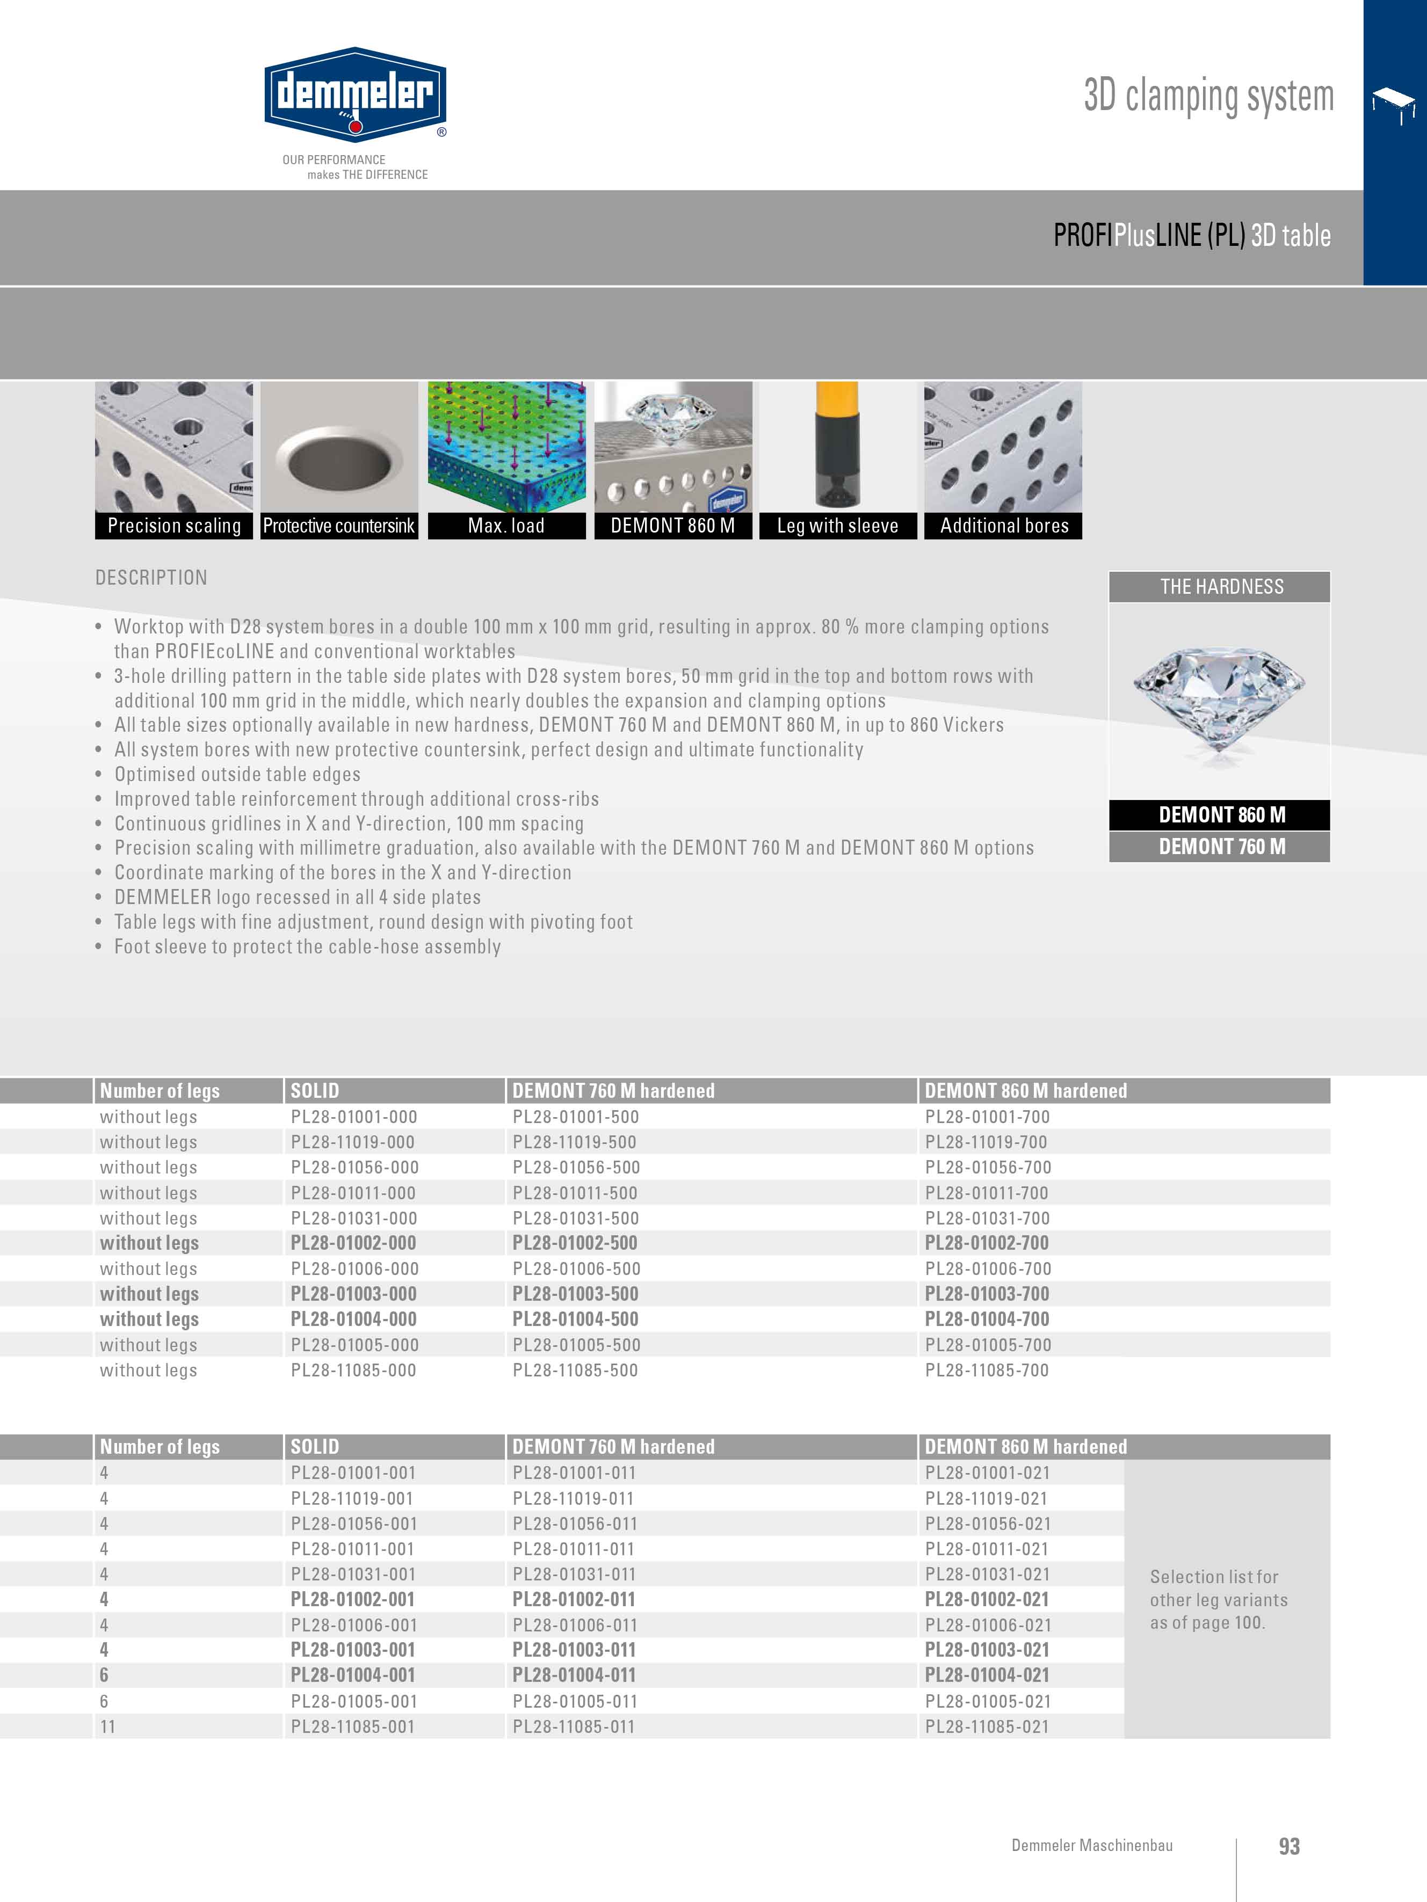Select part number PL28-01006-700
Viewport: 1427px width, 1902px height.
pyautogui.click(x=988, y=1269)
